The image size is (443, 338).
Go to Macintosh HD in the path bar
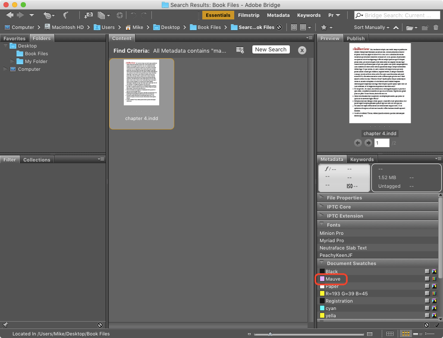(64, 27)
